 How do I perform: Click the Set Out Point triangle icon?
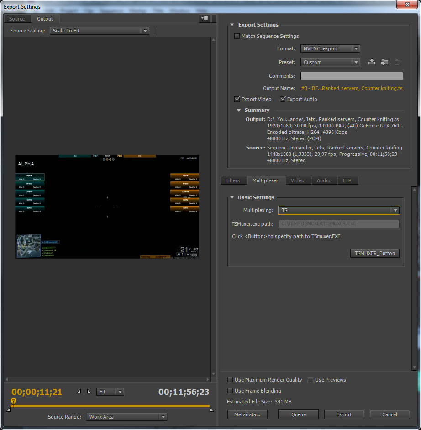(x=89, y=391)
